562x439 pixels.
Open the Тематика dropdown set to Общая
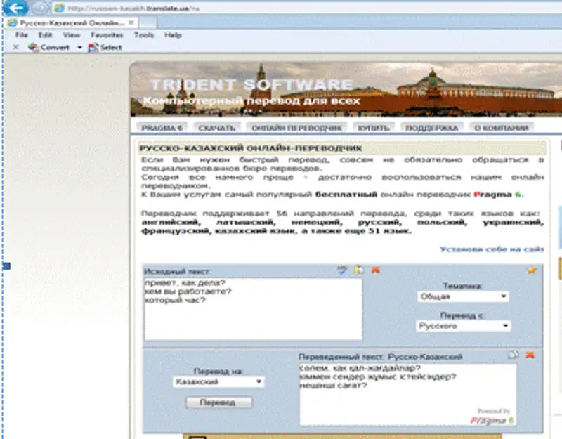tap(464, 296)
